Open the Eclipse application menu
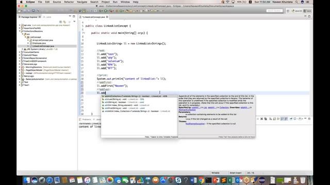330x185 pixels. tap(30, 2)
